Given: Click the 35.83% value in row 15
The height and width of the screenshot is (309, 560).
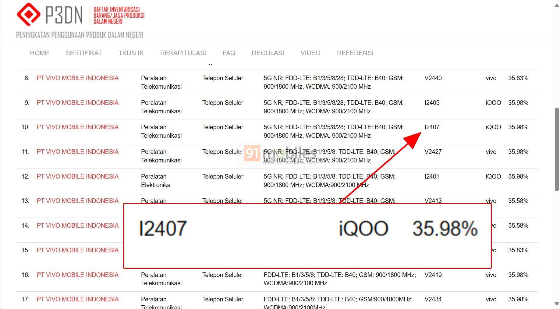Looking at the screenshot, I should pyautogui.click(x=518, y=250).
